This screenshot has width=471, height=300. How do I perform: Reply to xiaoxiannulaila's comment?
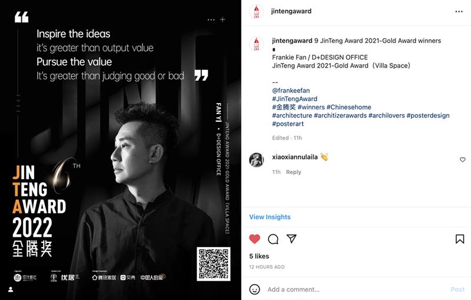293,172
